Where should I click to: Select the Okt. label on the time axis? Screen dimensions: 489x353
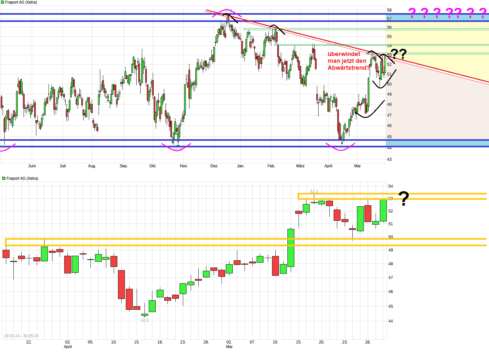(153, 166)
